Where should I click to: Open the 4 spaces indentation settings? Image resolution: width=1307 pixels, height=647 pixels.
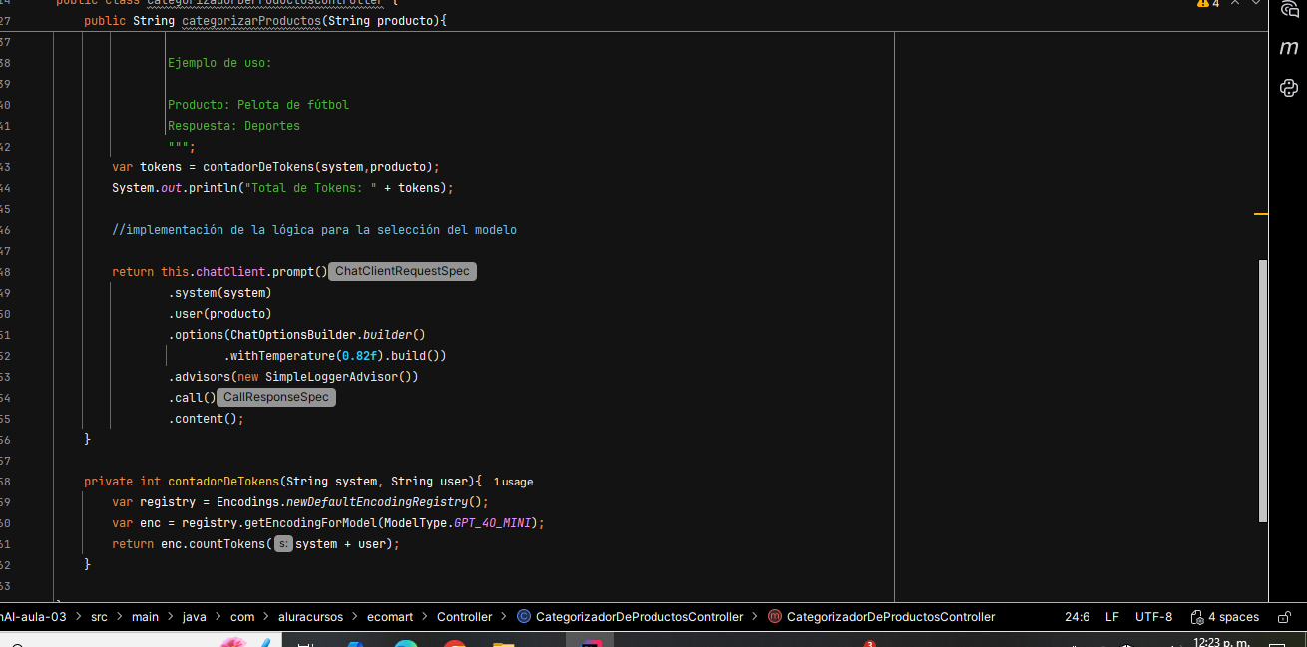[x=1233, y=617]
